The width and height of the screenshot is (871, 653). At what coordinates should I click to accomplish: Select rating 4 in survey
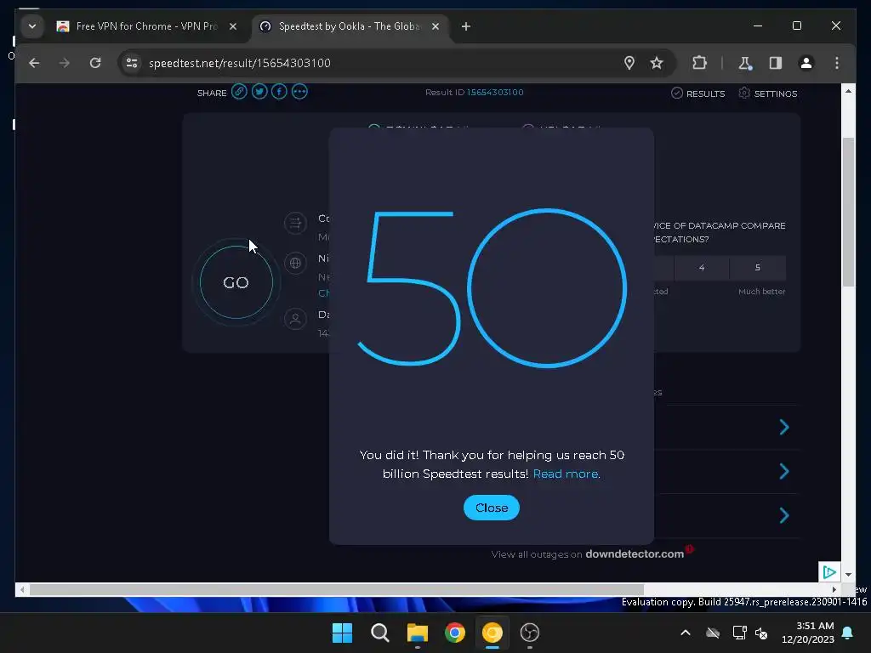tap(702, 268)
